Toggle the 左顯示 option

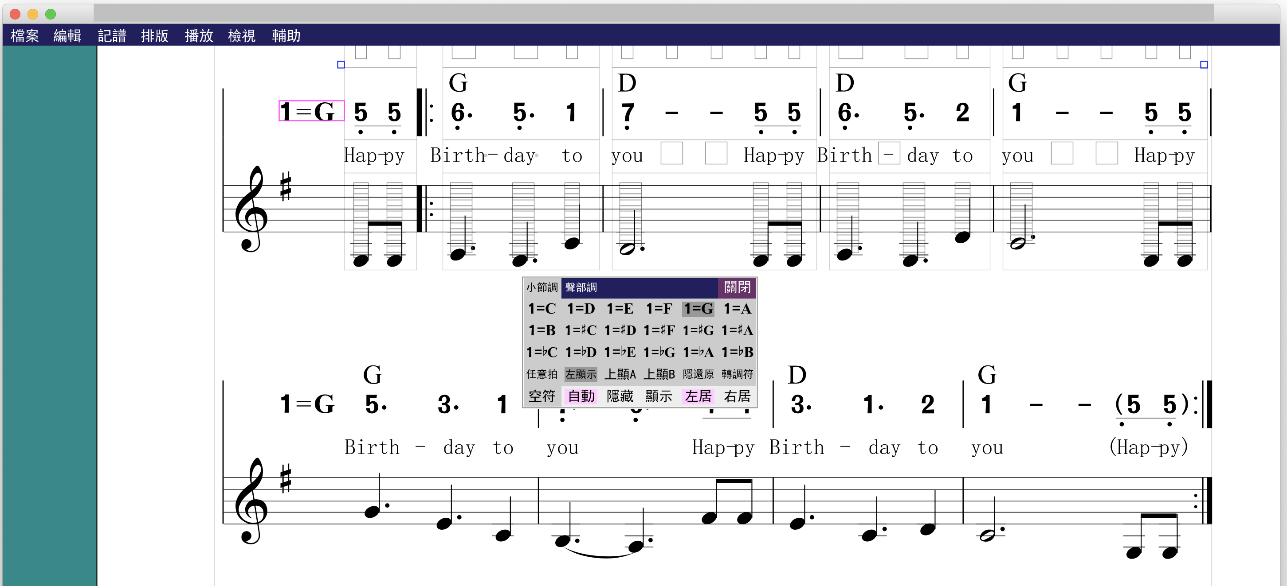tap(581, 374)
